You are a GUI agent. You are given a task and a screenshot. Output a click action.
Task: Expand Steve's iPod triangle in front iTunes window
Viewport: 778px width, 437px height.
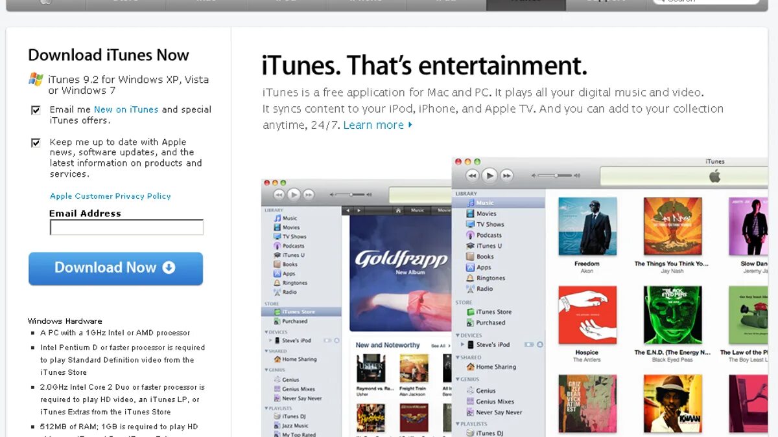462,344
